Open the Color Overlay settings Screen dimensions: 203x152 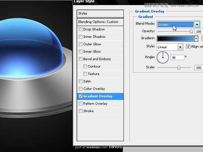click(x=94, y=88)
